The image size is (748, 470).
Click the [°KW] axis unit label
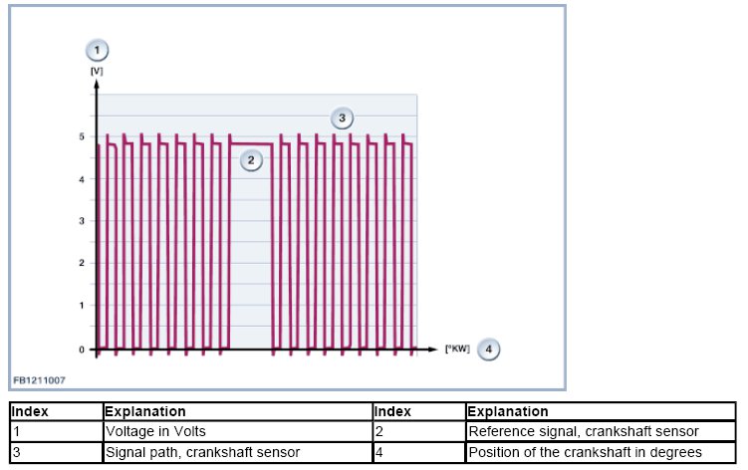[x=456, y=351]
